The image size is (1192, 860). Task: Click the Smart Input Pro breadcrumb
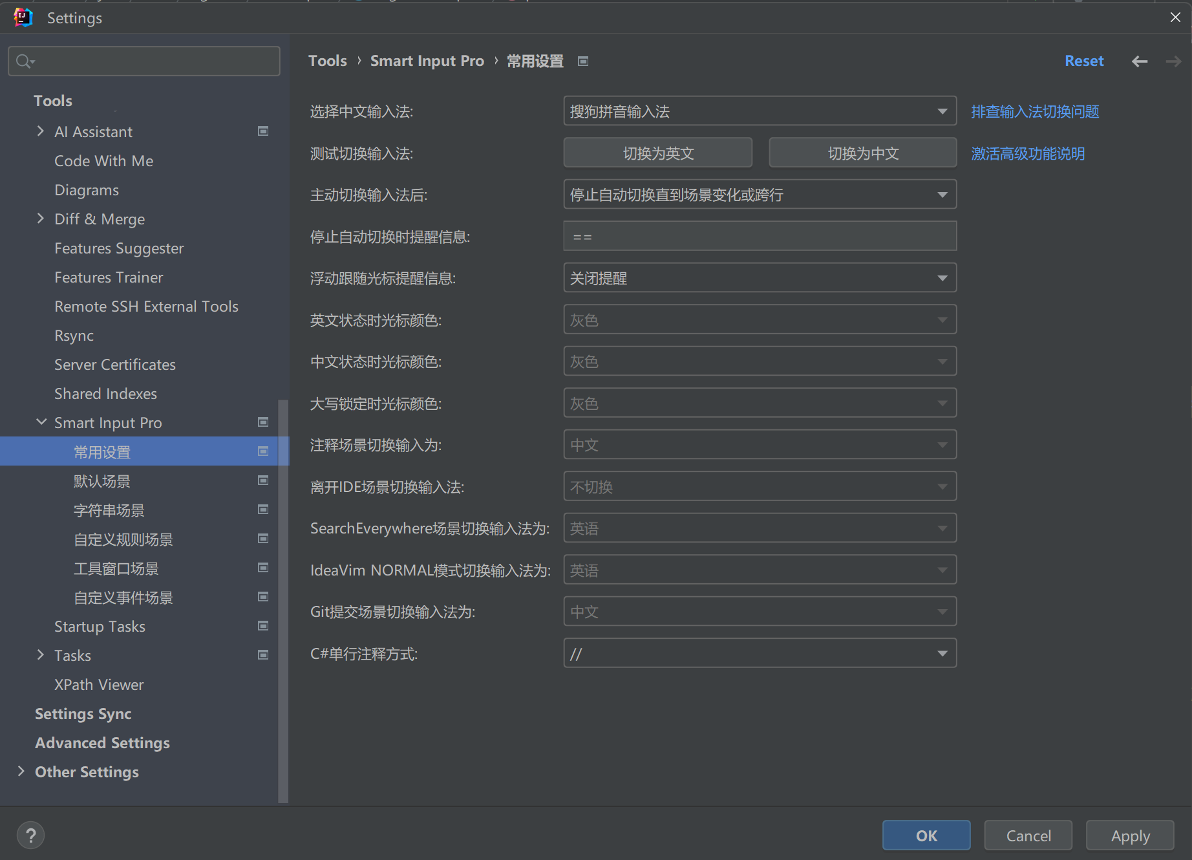427,61
